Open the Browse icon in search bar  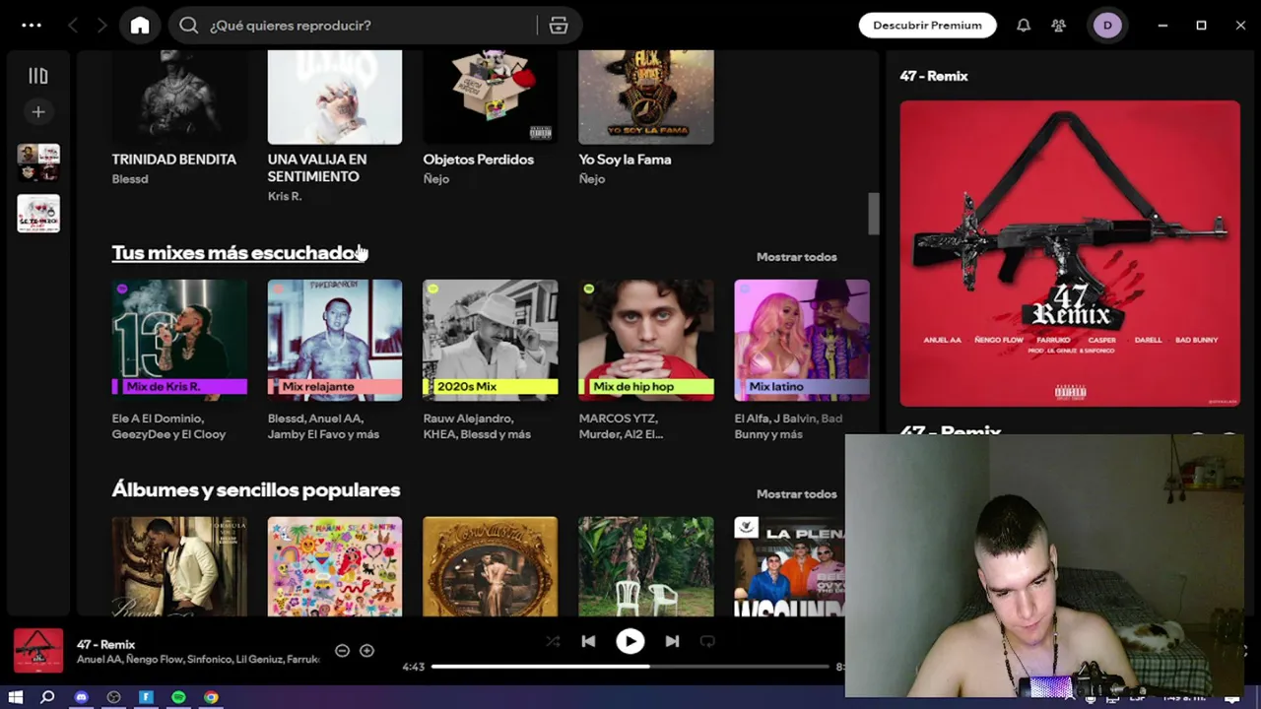click(559, 26)
